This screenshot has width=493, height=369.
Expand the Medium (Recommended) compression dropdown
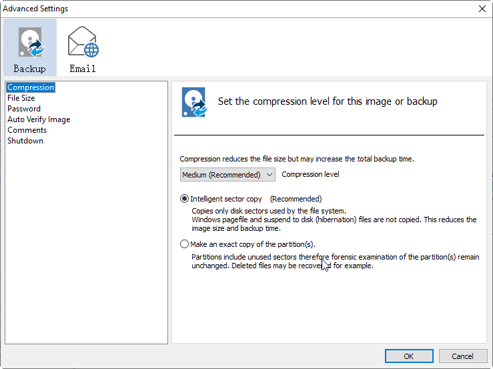(227, 175)
